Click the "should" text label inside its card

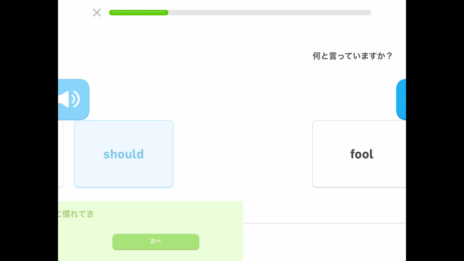pyautogui.click(x=123, y=154)
